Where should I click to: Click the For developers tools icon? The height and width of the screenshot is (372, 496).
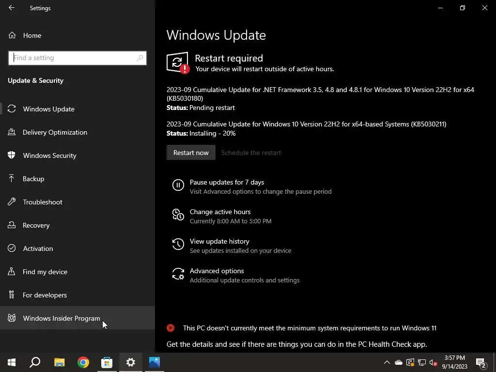click(x=12, y=295)
